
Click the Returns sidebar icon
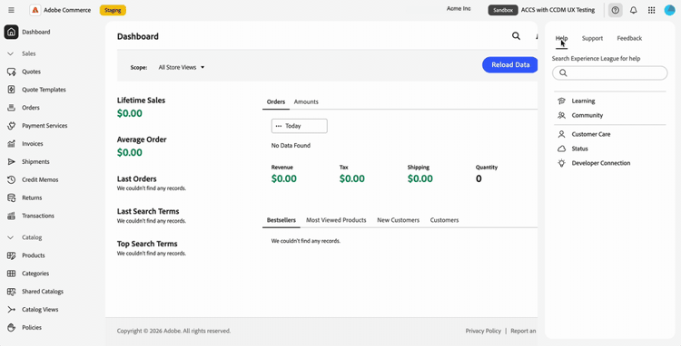click(11, 197)
